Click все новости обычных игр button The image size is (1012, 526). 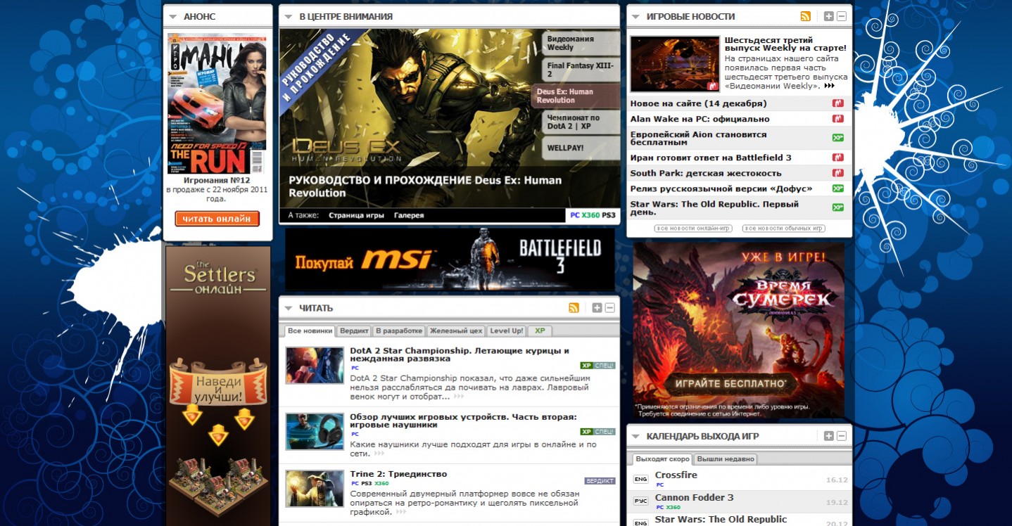(x=783, y=229)
